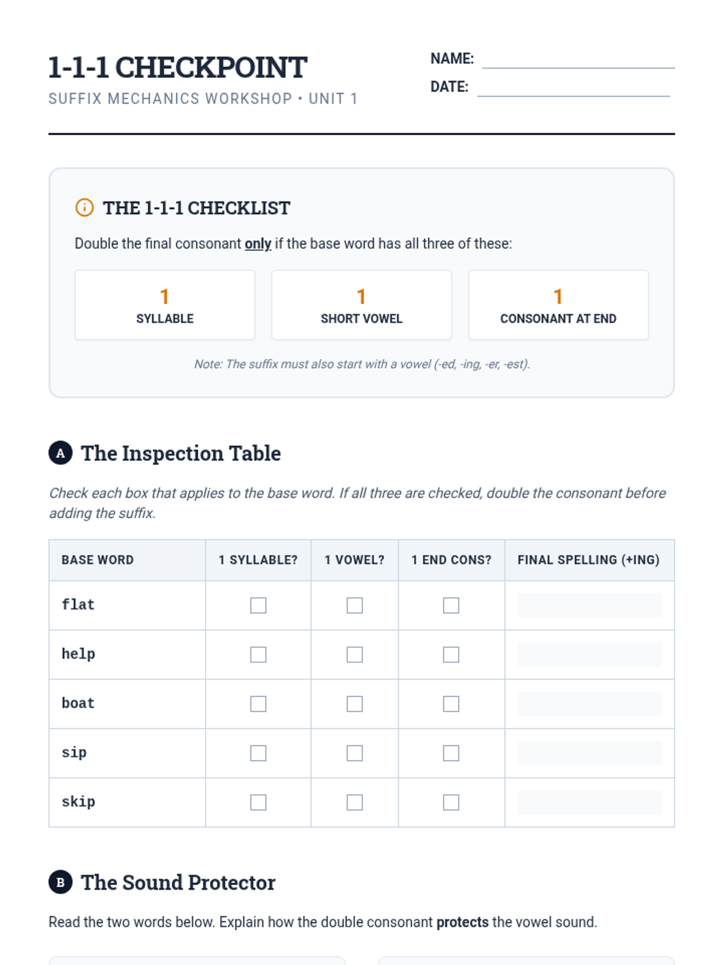
Task: Check the 1 Vowel box for flat
Action: [354, 605]
